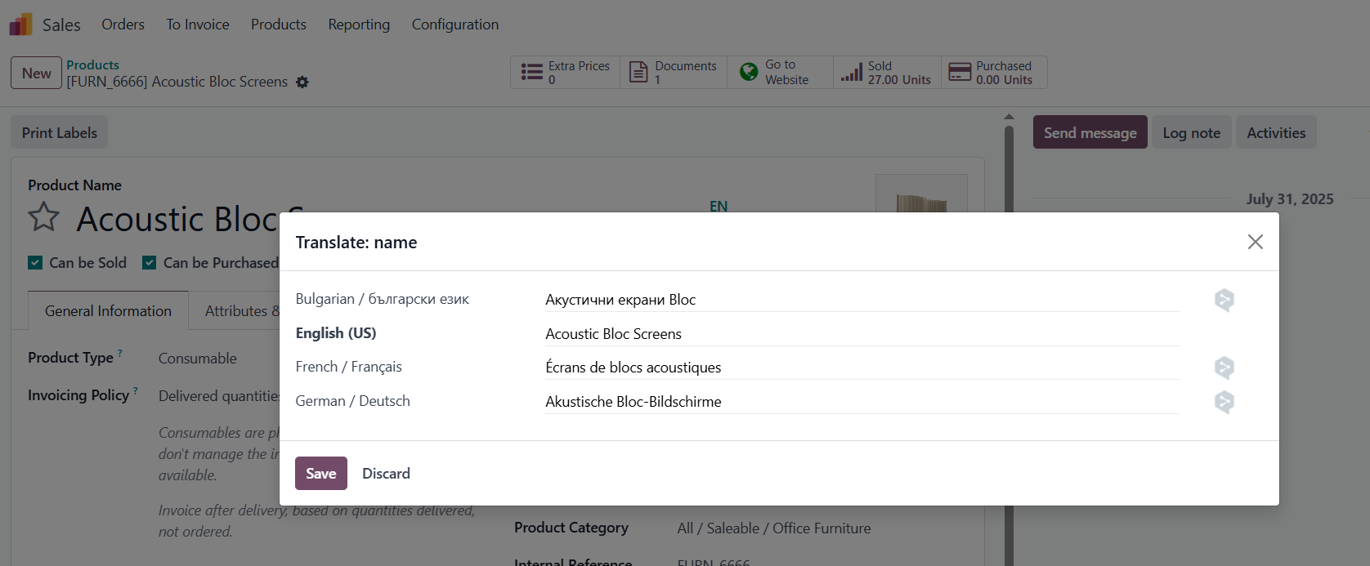Open Extra Prices stat button
This screenshot has height=566, width=1370.
pyautogui.click(x=566, y=73)
